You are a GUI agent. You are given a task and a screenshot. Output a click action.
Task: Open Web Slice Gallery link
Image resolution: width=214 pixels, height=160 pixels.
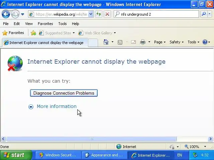95,33
